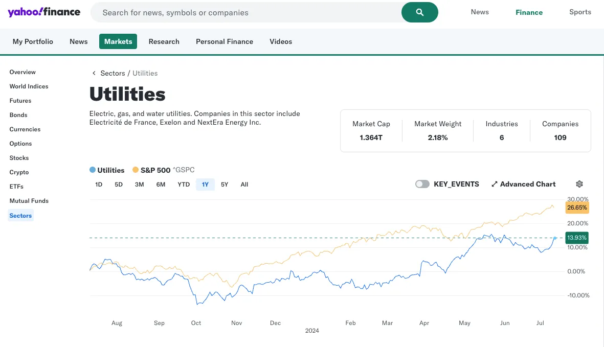Click the Industries count 6
Image resolution: width=604 pixels, height=347 pixels.
(502, 137)
